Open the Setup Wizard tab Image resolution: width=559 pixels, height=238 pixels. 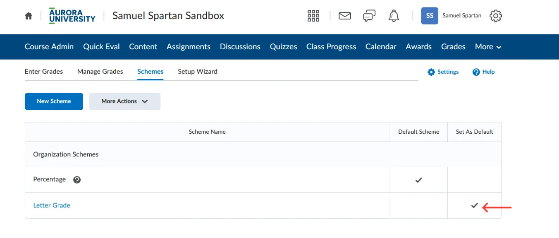coord(197,72)
